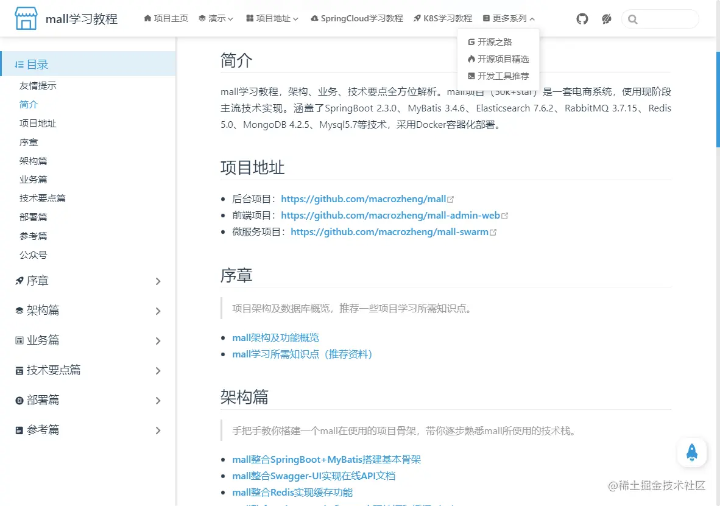The width and height of the screenshot is (720, 506).
Task: Click the mall学习教程 site title
Action: (82, 19)
